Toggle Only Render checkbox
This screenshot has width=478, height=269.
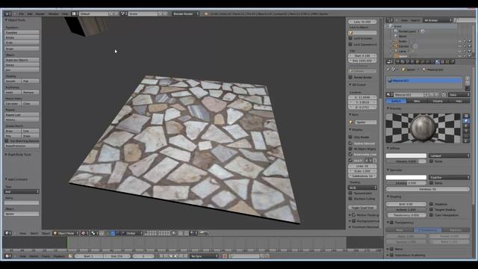[x=350, y=137]
